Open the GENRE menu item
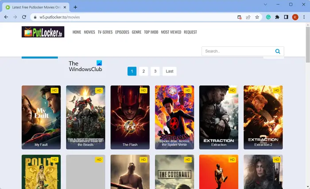 [x=136, y=32]
